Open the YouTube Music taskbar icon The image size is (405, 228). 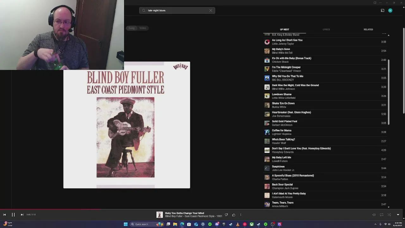pyautogui.click(x=245, y=224)
